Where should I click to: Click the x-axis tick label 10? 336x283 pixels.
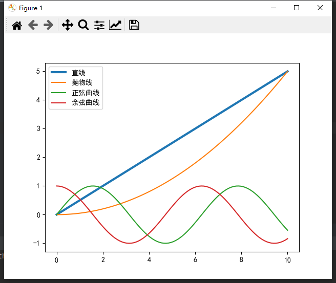[x=287, y=260]
